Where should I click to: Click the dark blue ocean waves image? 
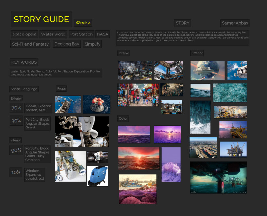point(200,90)
